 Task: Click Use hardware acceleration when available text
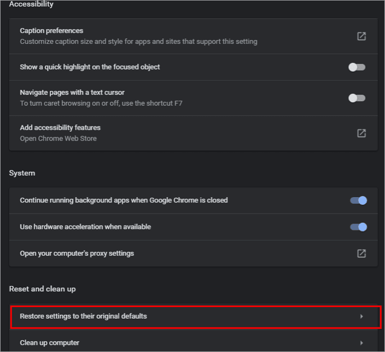(x=85, y=227)
